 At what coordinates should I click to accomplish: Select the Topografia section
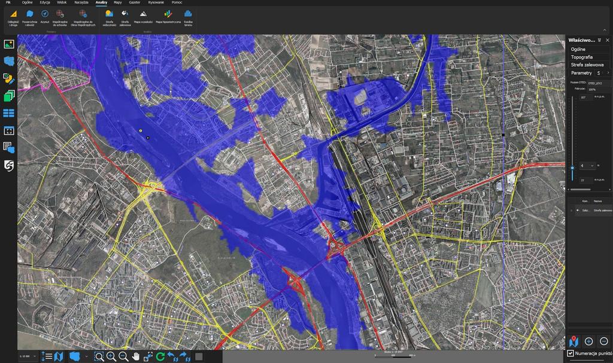(581, 57)
